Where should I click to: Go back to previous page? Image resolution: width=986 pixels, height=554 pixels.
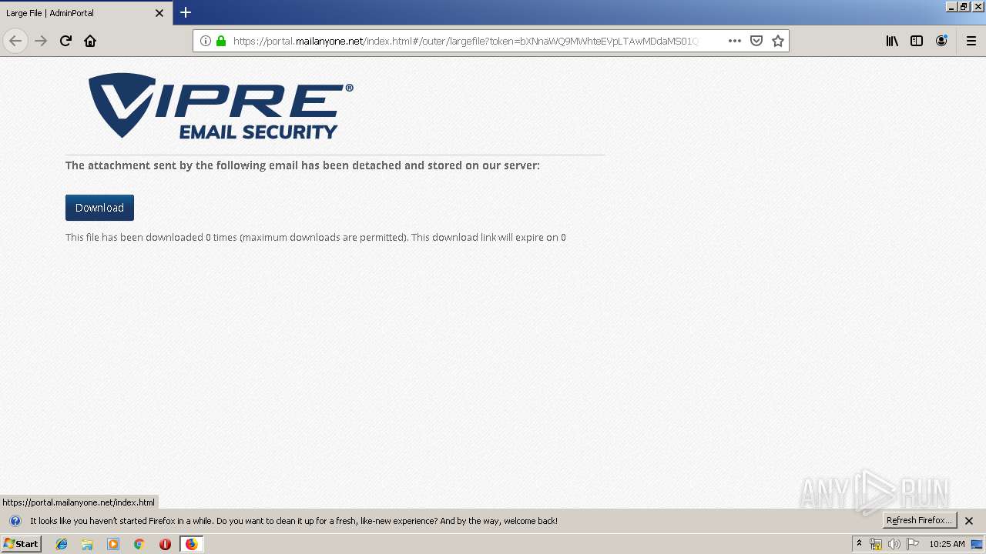point(15,41)
